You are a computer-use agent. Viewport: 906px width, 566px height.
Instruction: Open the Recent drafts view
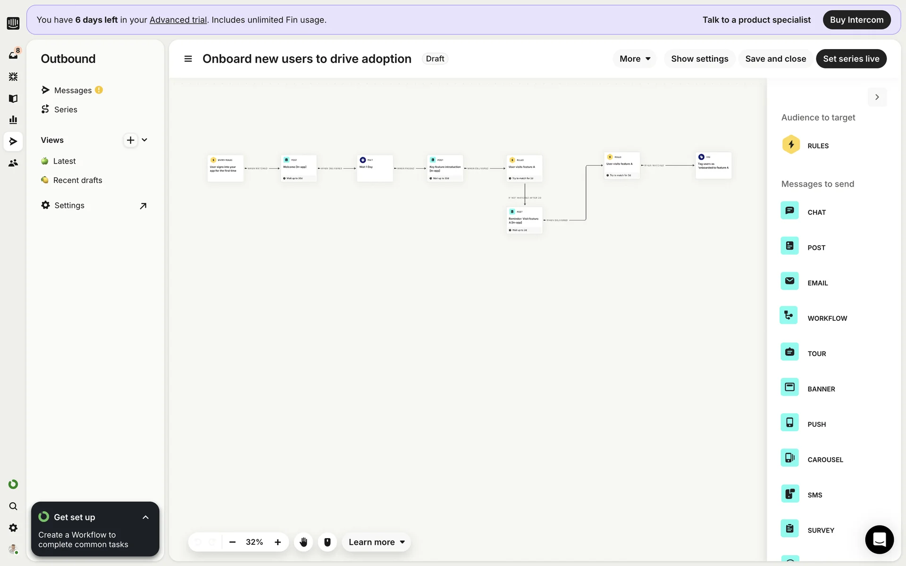tap(77, 180)
